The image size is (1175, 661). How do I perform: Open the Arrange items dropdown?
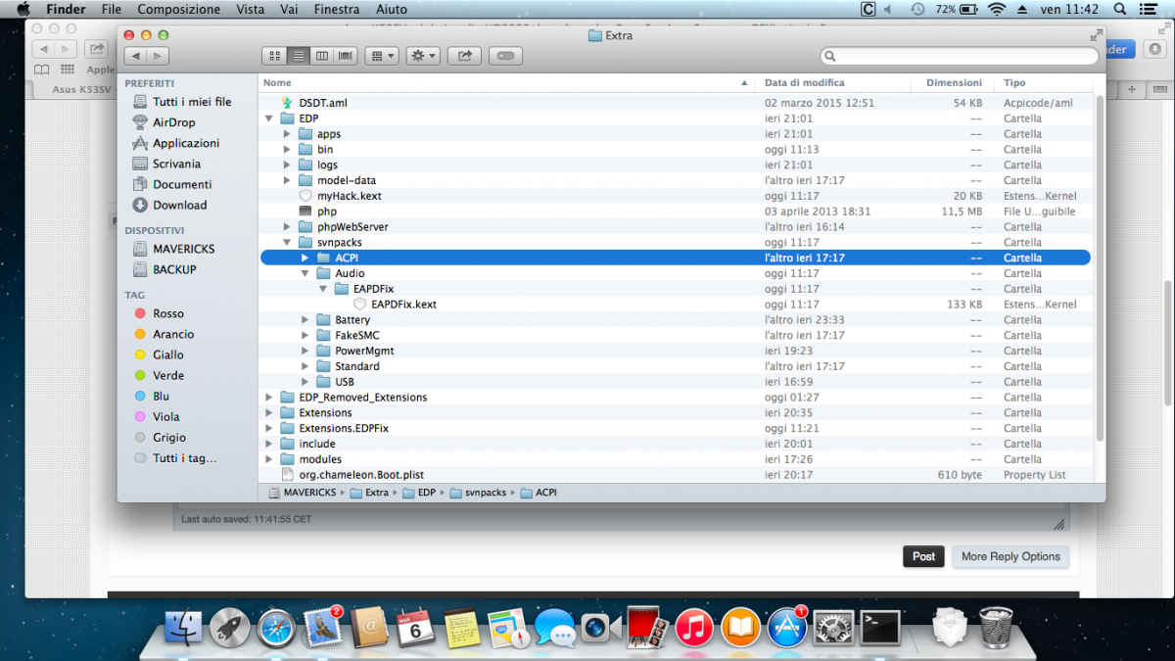(381, 56)
